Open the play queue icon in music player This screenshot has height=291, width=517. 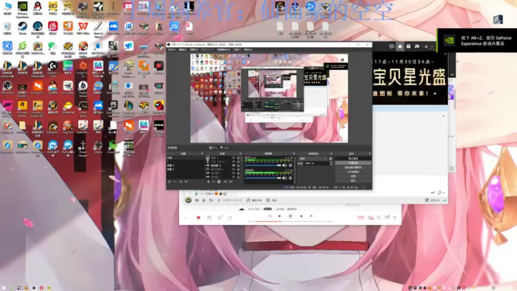[395, 218]
